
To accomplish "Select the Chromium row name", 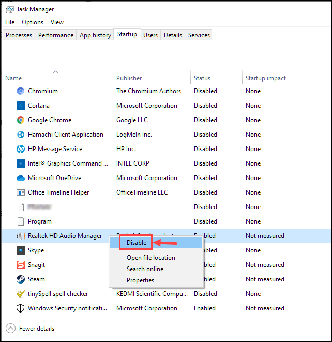I will tap(43, 91).
